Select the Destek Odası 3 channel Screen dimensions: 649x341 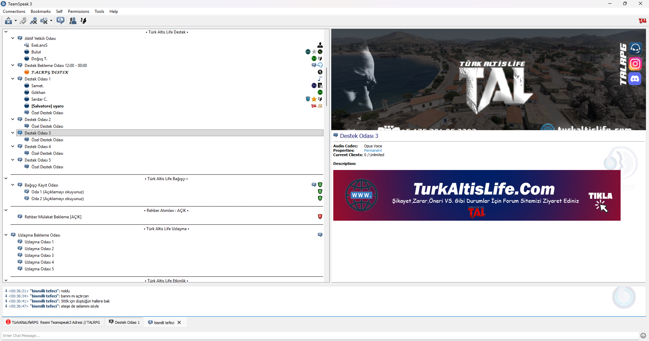[170, 133]
